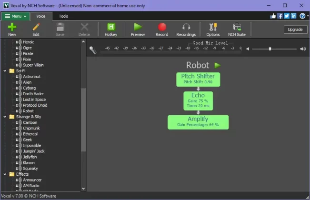Select the Super Villain voice
This screenshot has height=200, width=310.
[x=33, y=65]
